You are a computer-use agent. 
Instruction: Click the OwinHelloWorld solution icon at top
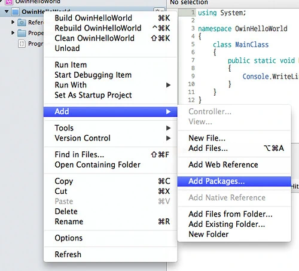click(x=9, y=2)
